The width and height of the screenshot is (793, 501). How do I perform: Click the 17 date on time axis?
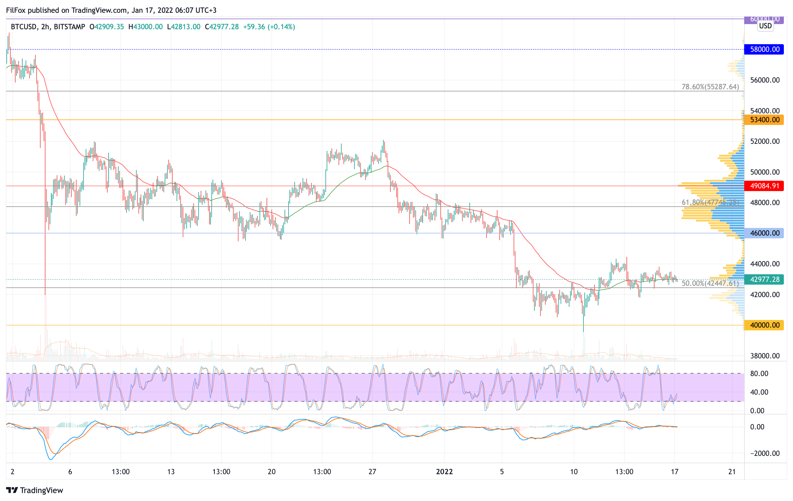click(674, 472)
